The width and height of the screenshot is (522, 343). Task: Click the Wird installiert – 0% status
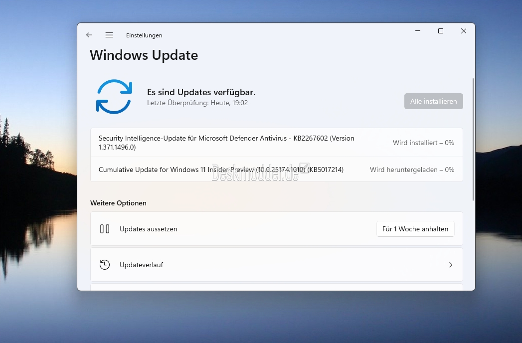(423, 143)
